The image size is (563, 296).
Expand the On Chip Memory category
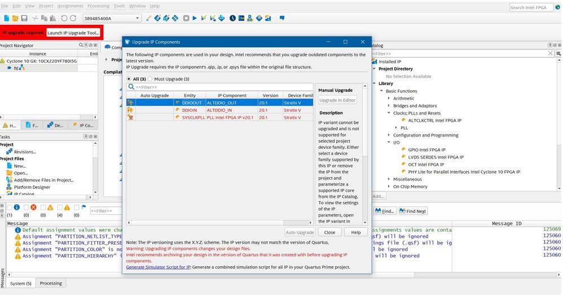tap(389, 187)
